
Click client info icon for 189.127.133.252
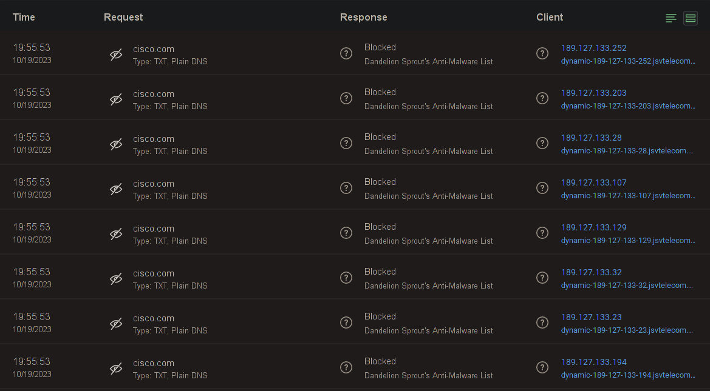tap(542, 54)
